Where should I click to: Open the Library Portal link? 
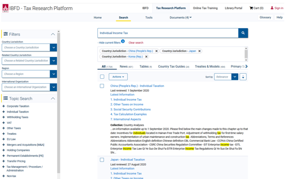point(234,8)
